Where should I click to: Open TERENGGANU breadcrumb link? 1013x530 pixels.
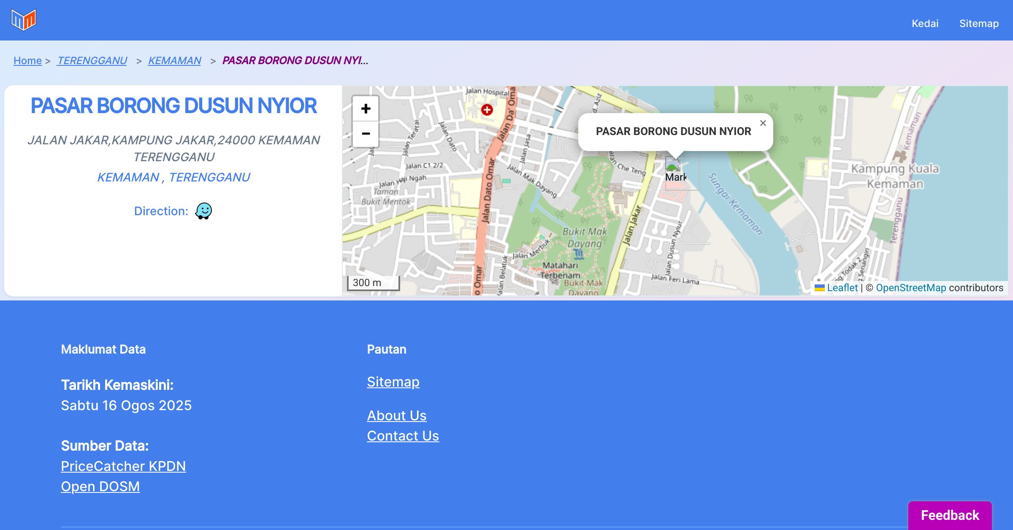tap(92, 61)
